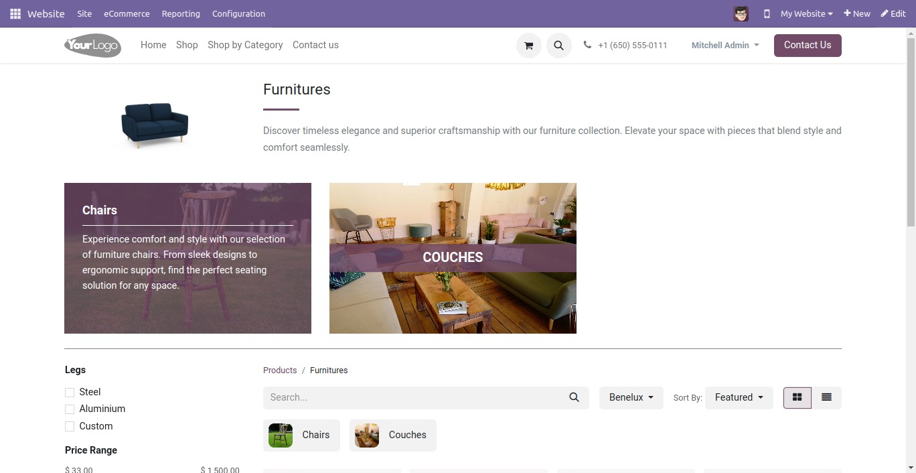Click the Sort By label

(x=688, y=397)
